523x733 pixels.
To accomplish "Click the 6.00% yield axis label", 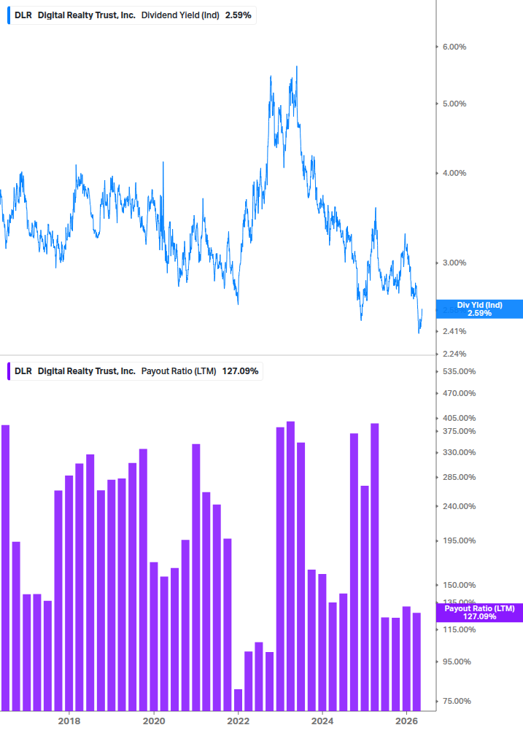I will pyautogui.click(x=454, y=47).
